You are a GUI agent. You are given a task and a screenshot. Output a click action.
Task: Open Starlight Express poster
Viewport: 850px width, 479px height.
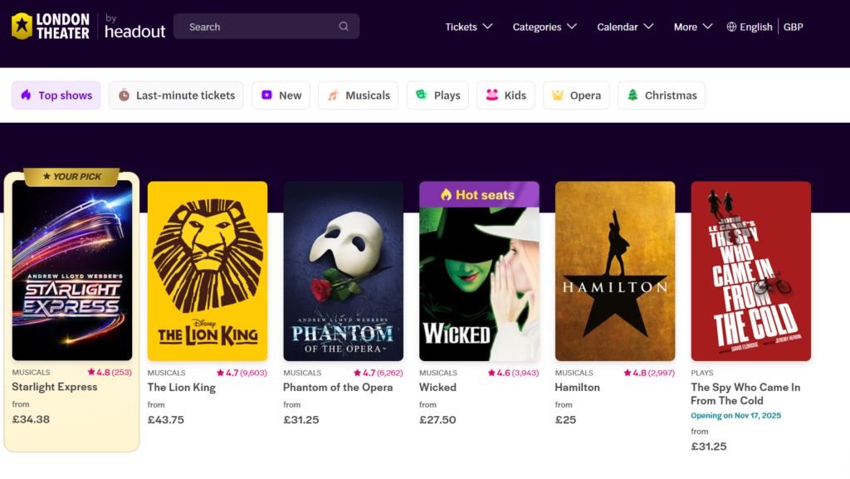coord(72,271)
